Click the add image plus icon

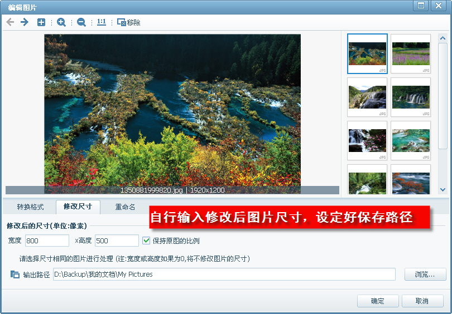coord(41,22)
